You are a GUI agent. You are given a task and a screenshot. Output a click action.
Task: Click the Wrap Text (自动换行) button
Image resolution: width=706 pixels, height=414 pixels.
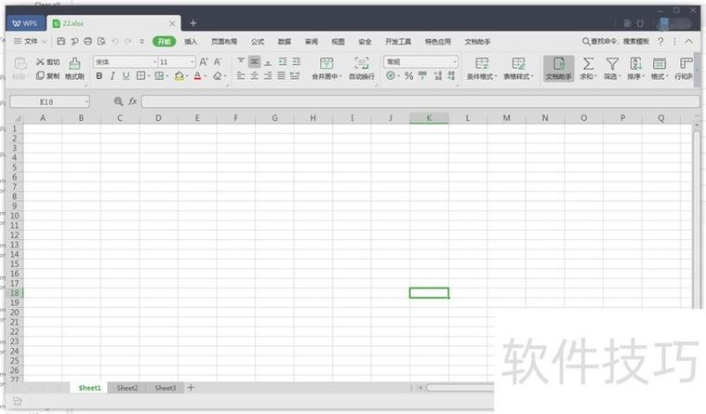click(x=362, y=69)
